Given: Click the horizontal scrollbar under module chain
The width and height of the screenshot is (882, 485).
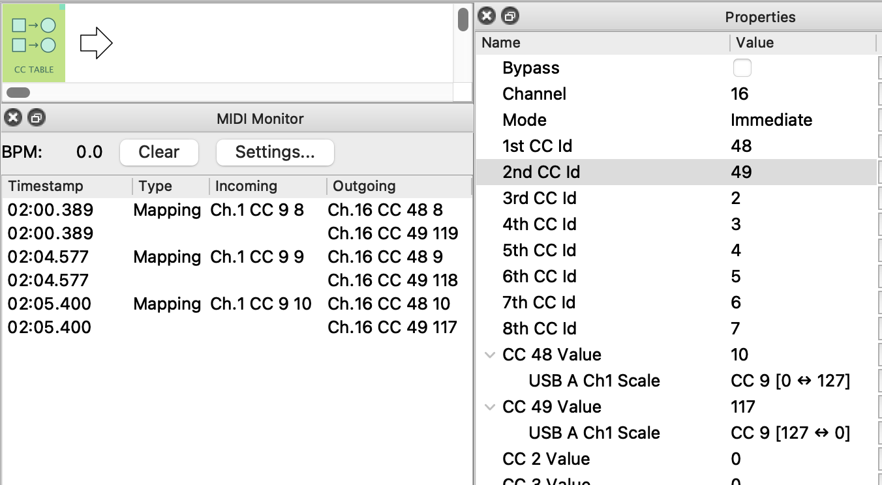Looking at the screenshot, I should coord(18,93).
